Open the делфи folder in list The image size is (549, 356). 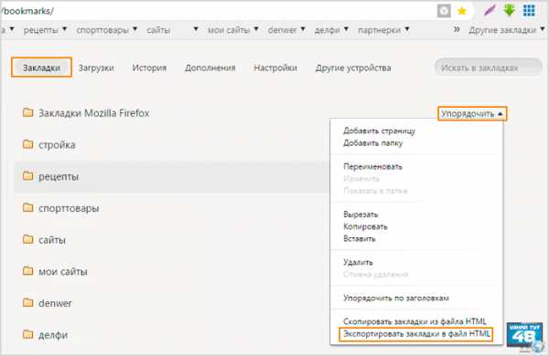[x=53, y=335]
